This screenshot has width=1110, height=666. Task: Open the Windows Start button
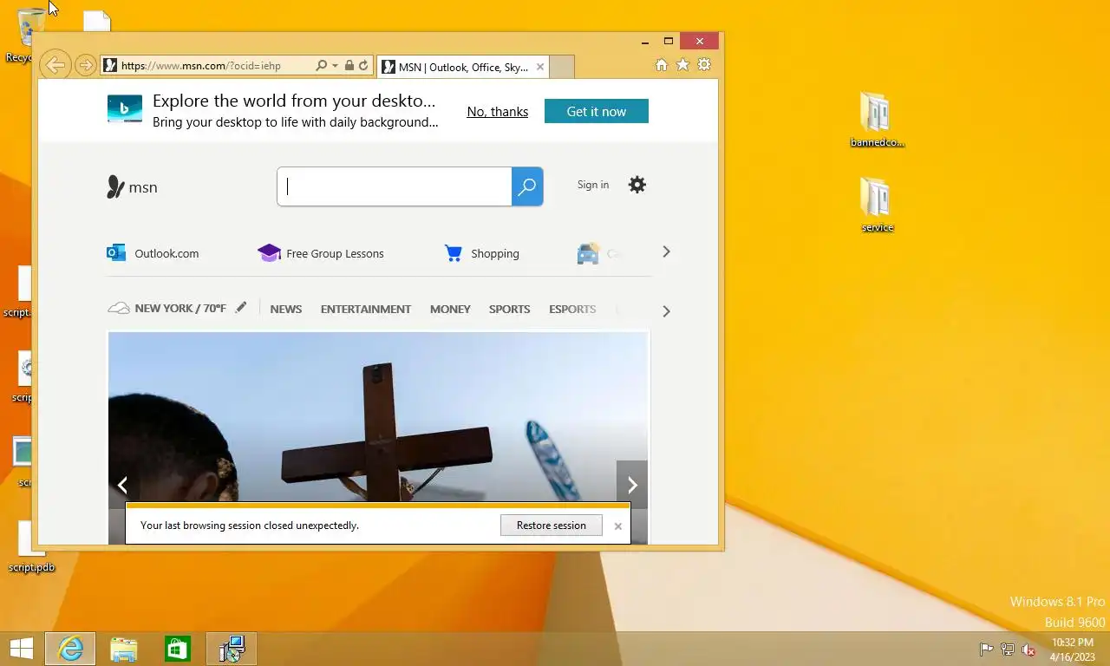(21, 649)
